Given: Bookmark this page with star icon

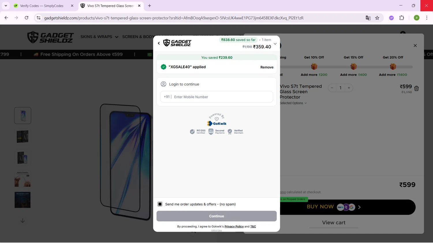Looking at the screenshot, I should pos(377,18).
